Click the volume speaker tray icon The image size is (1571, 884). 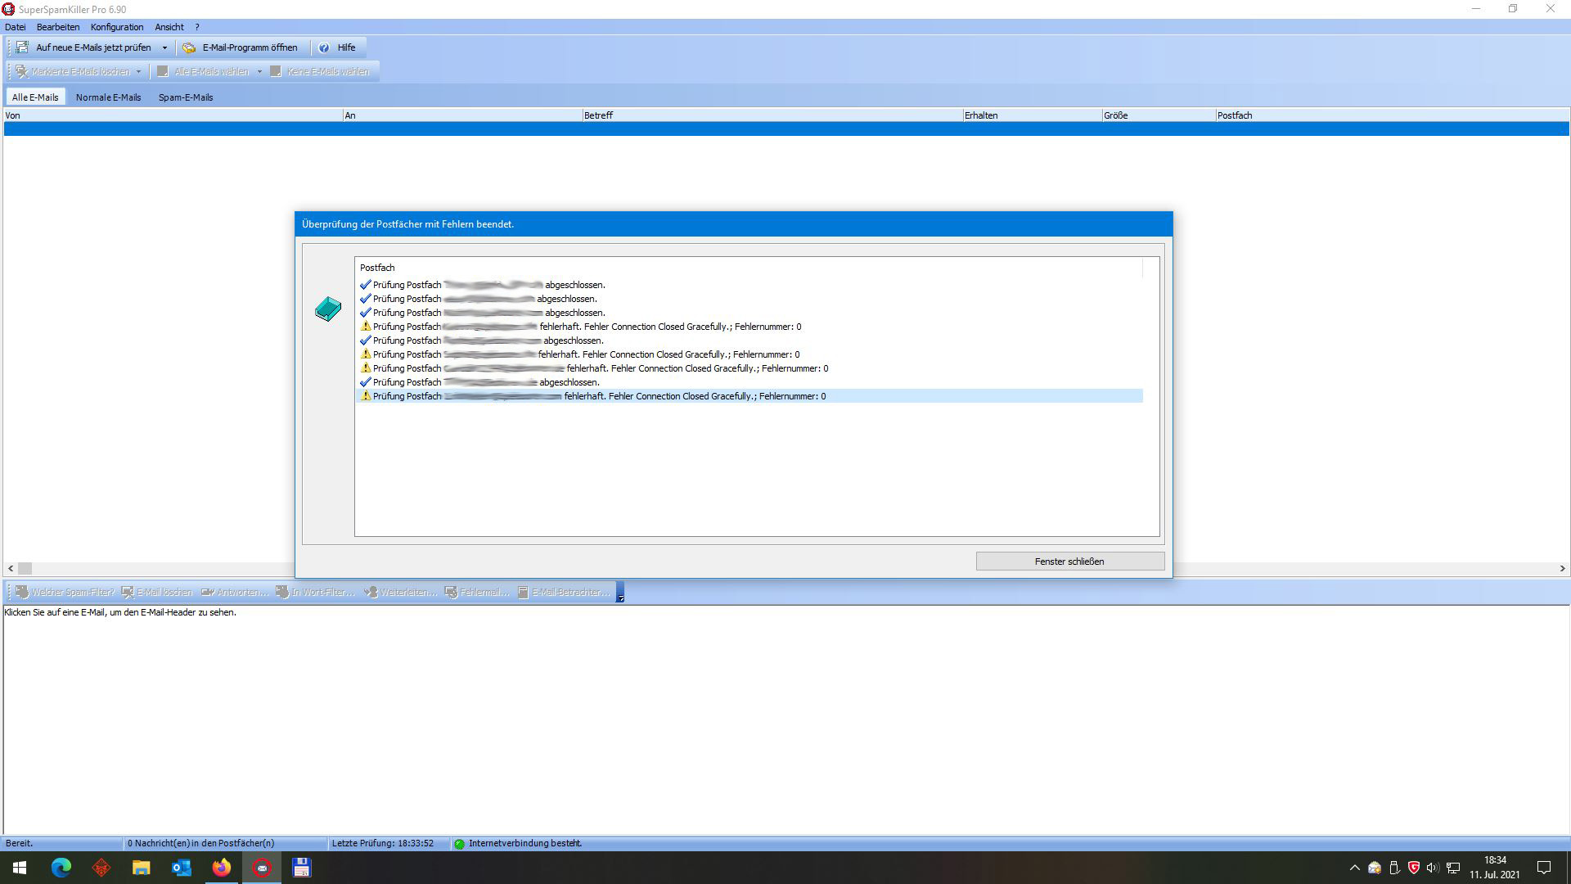pos(1433,868)
